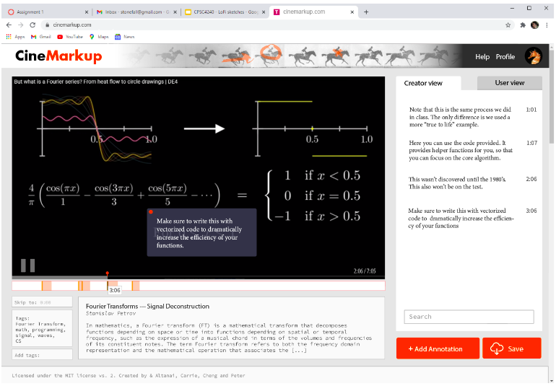Click the video time display 2:06 / 7:05
The width and height of the screenshot is (556, 386).
point(364,271)
